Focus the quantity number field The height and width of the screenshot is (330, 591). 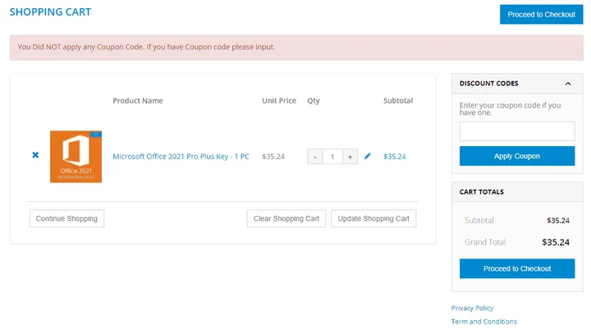click(x=332, y=157)
